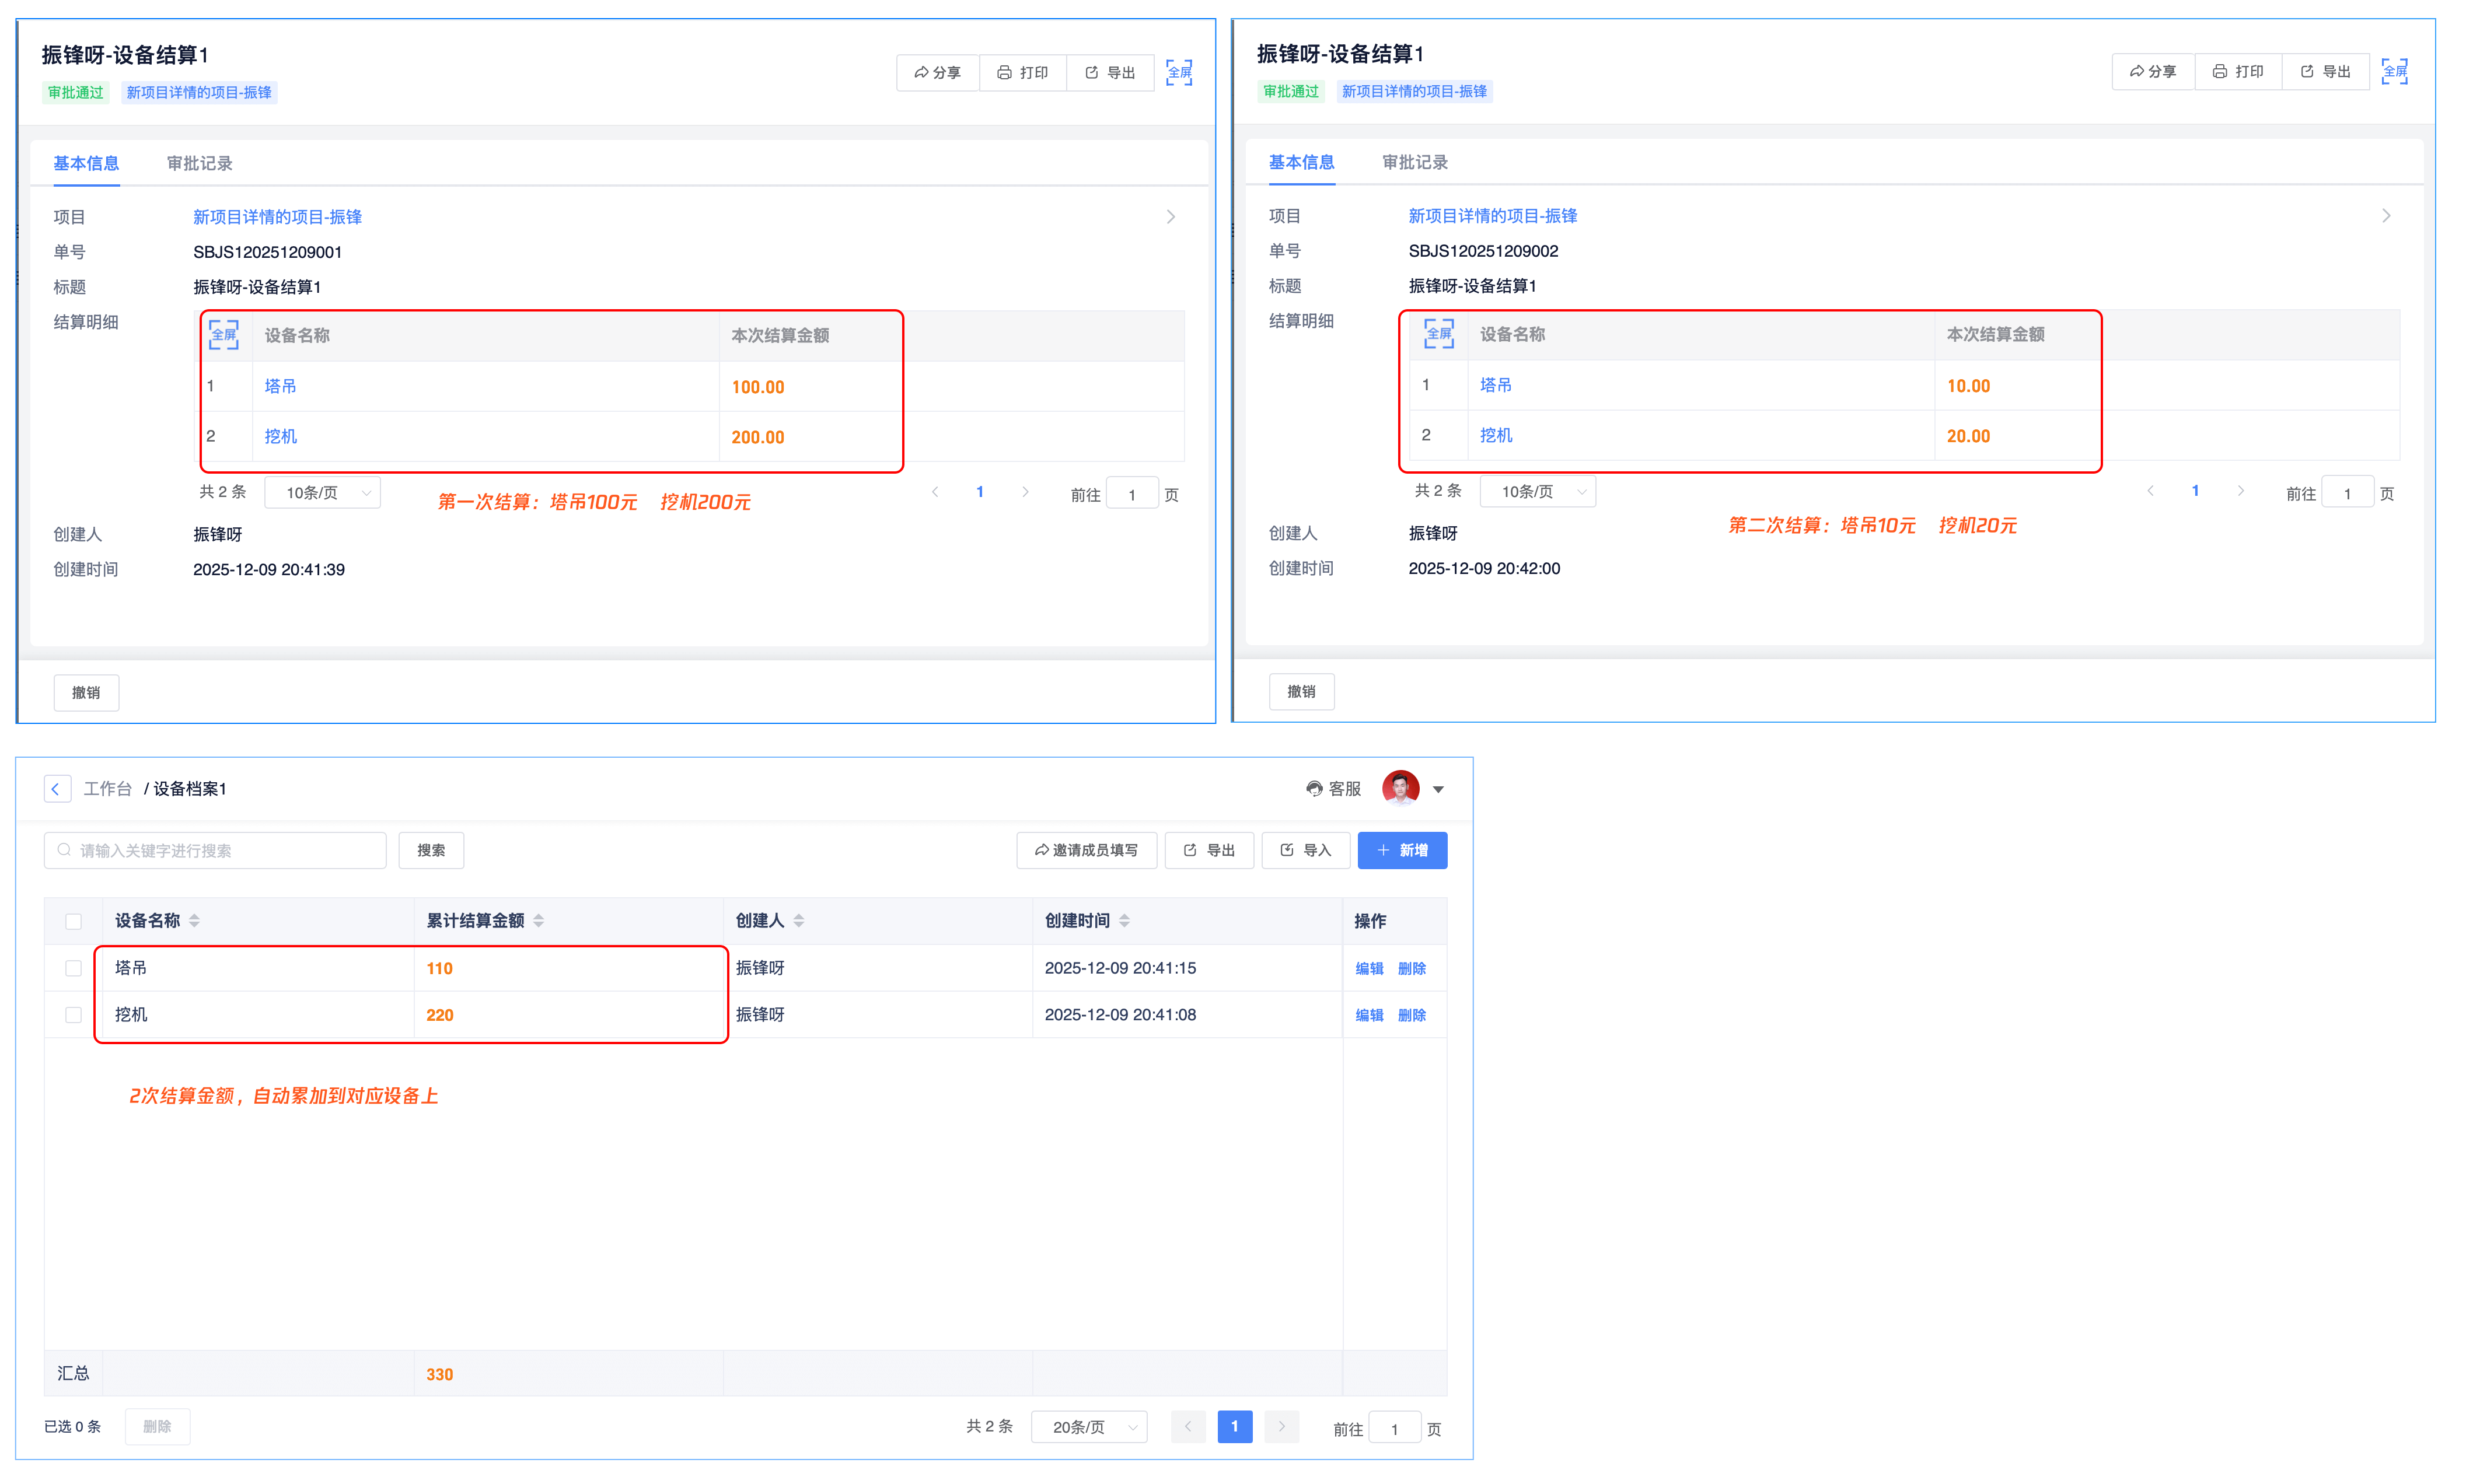The height and width of the screenshot is (1484, 2466).
Task: Sort by 设备名称 column arrows
Action: 194,921
